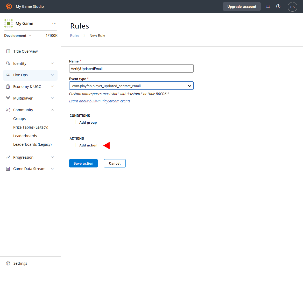Screen dimensions: 303x281
Task: Click the Progression trend arrow icon
Action: point(8,157)
